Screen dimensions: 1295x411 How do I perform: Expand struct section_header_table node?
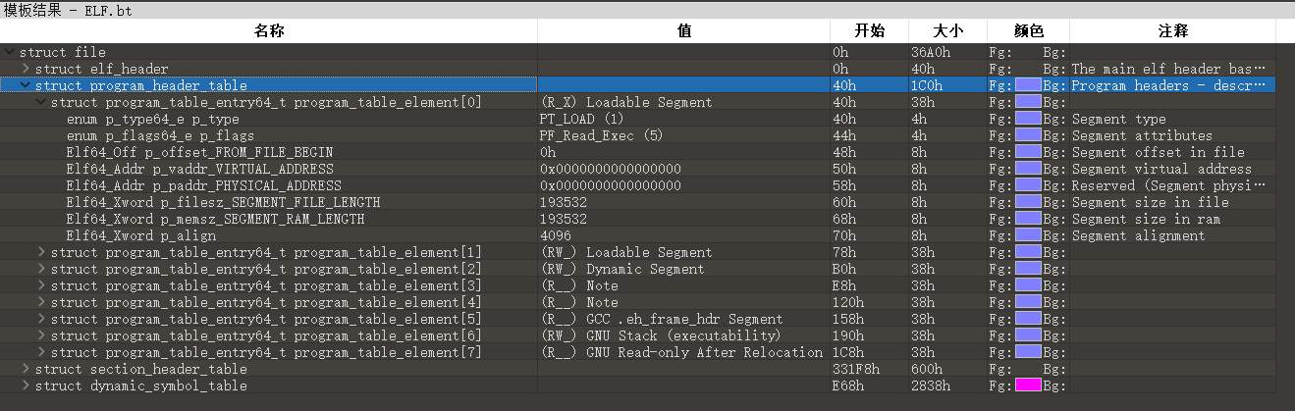(x=26, y=369)
